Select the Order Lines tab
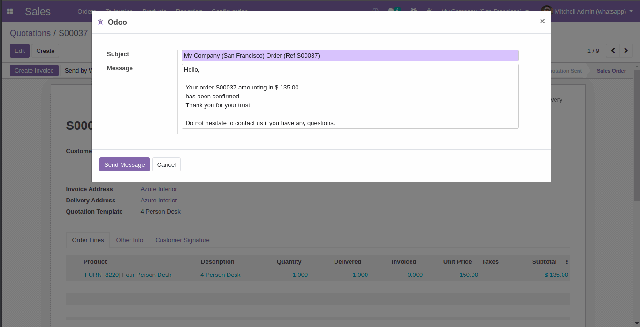Image resolution: width=640 pixels, height=327 pixels. (x=88, y=240)
